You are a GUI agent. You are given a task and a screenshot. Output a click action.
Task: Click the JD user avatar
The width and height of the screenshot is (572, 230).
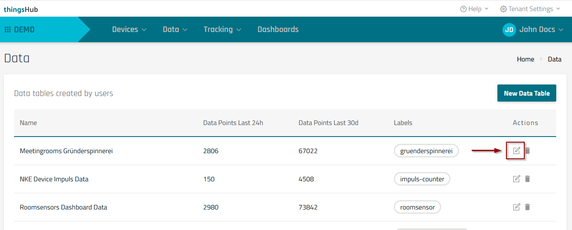coord(509,29)
